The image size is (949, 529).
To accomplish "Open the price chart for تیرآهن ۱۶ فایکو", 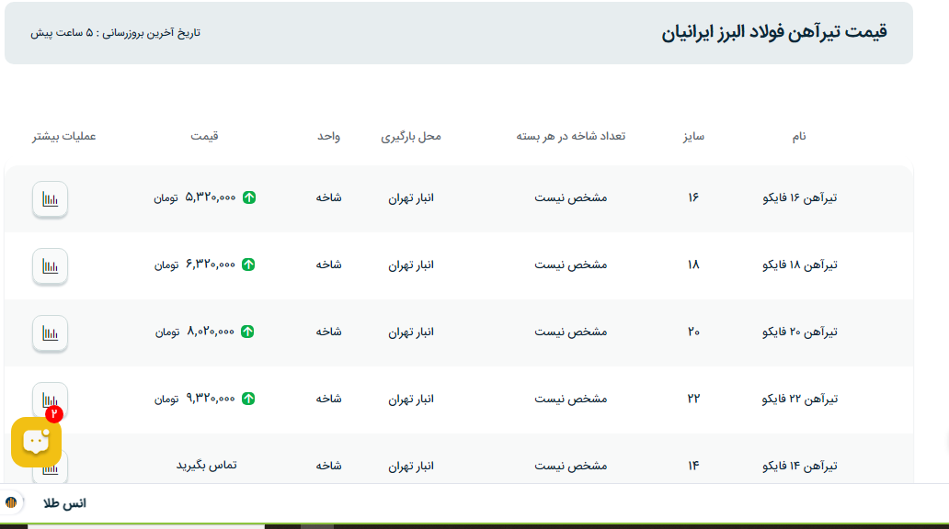I will [x=51, y=198].
